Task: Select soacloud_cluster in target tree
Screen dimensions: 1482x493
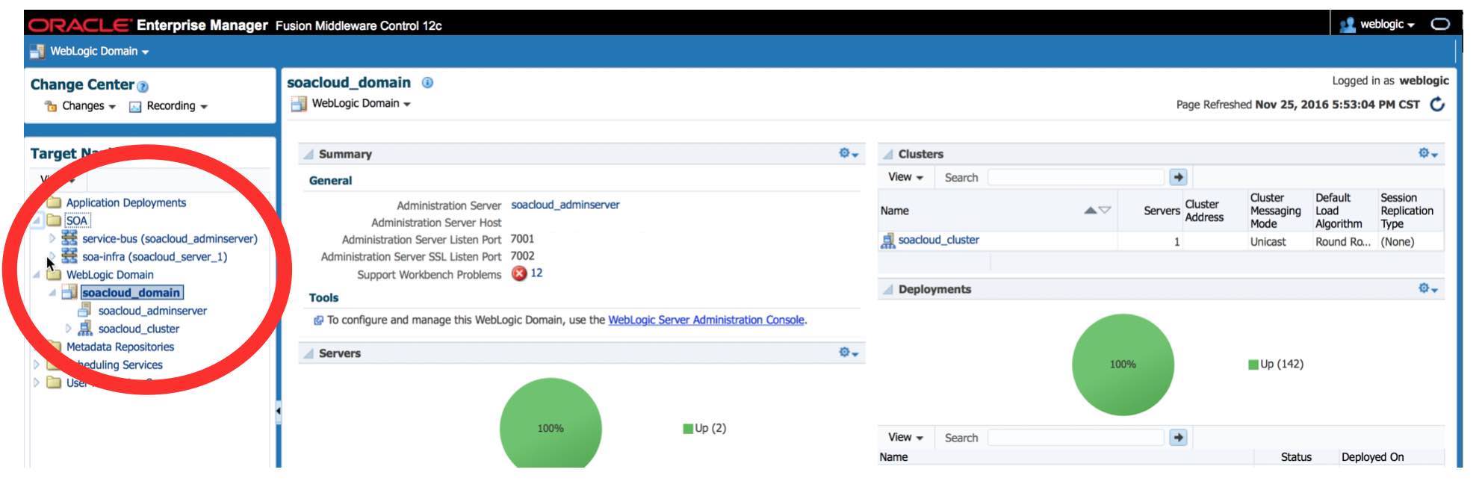Action: click(x=139, y=329)
